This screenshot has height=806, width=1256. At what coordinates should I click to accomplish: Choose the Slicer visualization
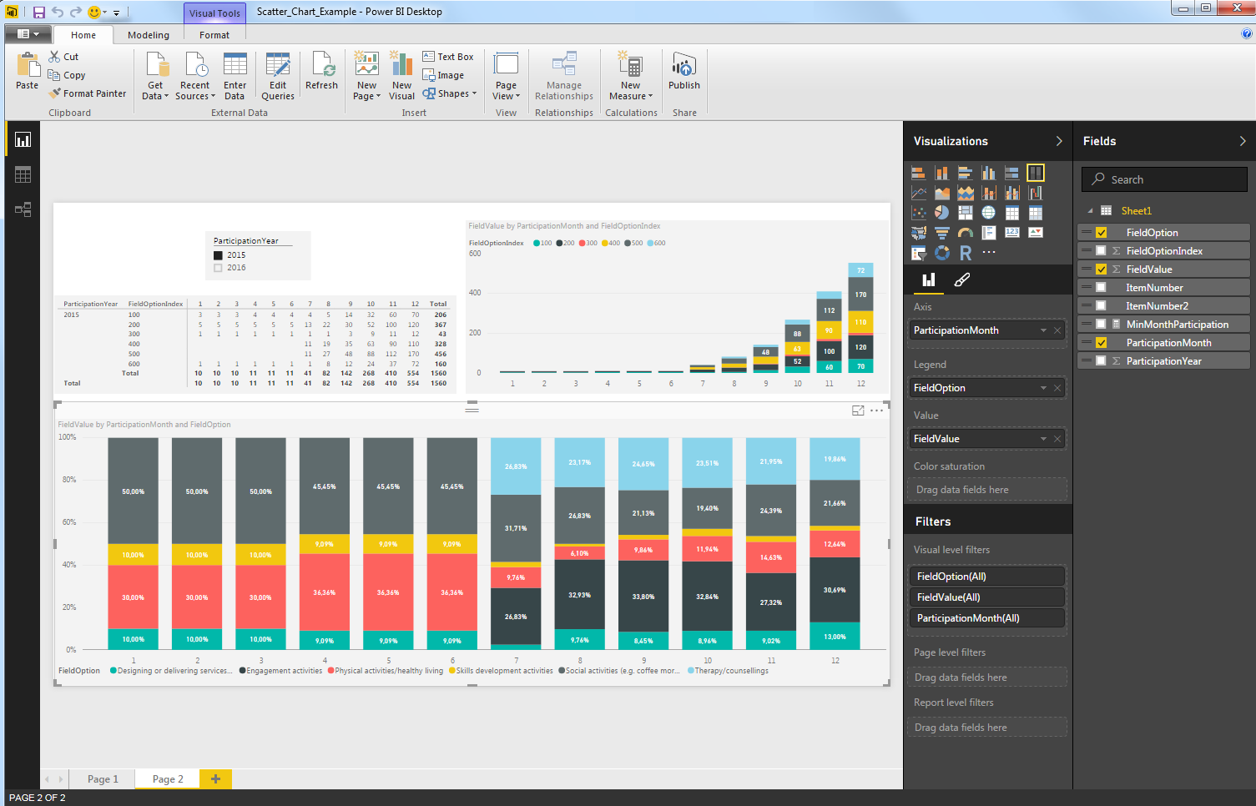click(918, 253)
